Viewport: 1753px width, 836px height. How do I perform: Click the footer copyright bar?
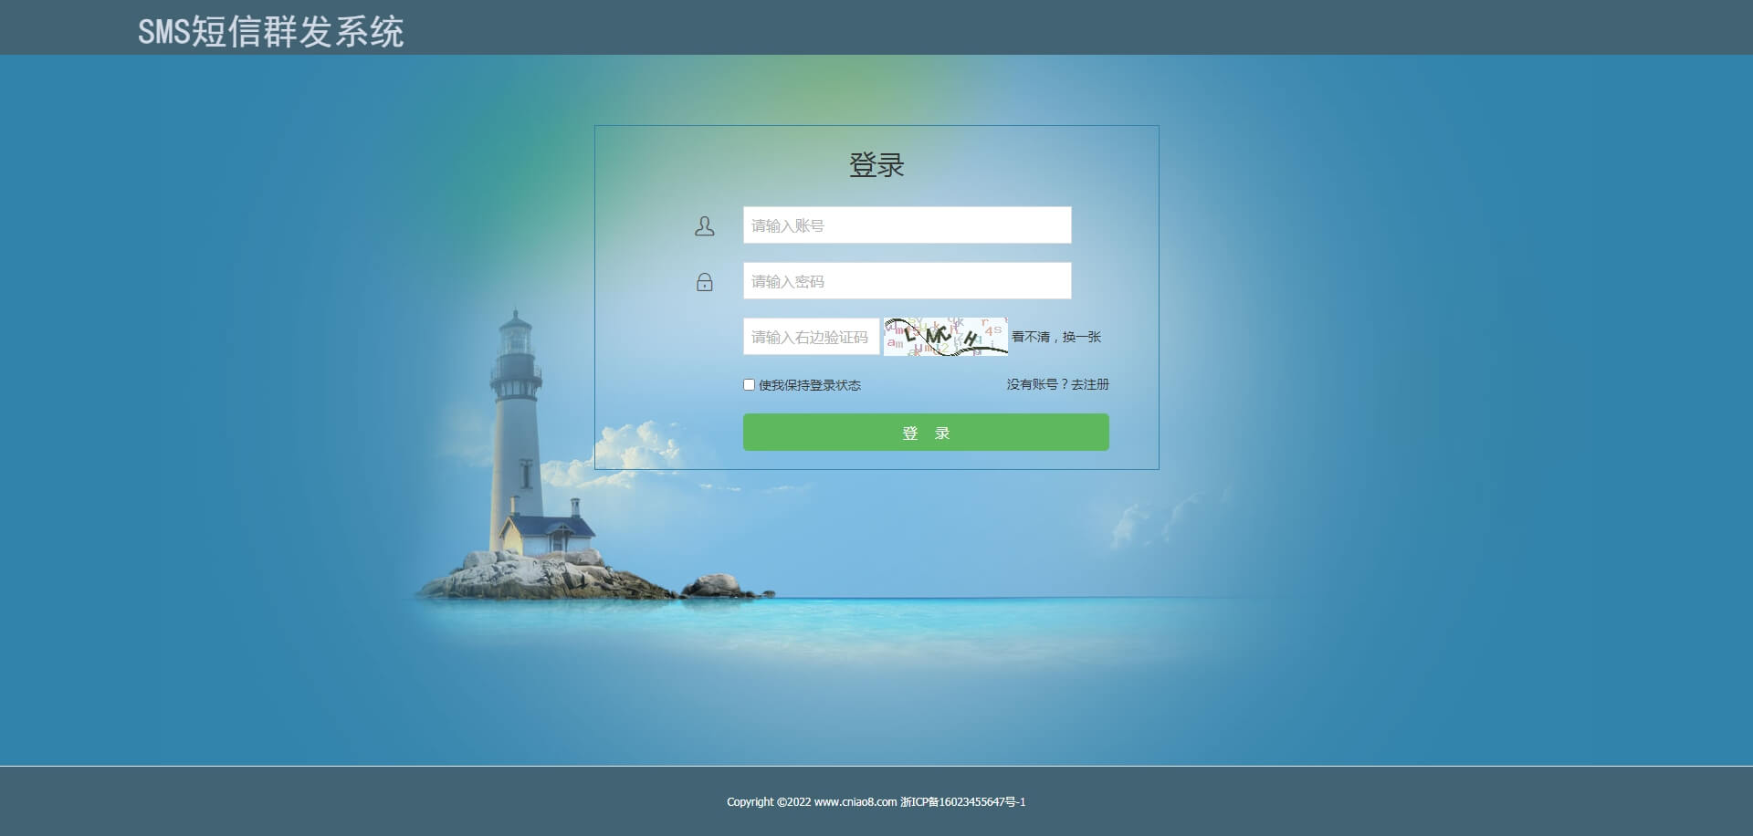876,801
